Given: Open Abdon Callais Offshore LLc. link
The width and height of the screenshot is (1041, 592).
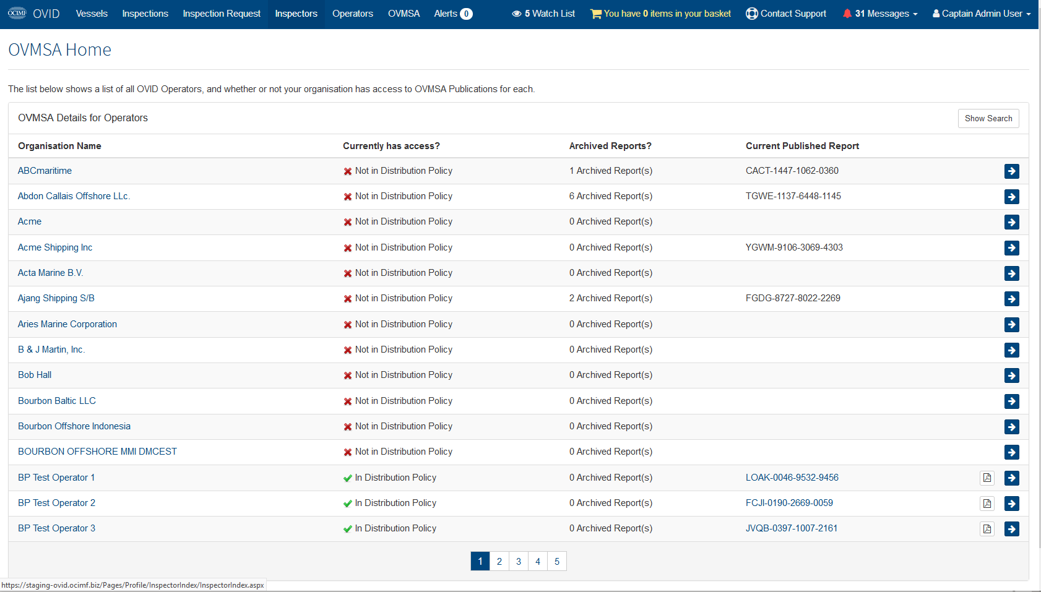Looking at the screenshot, I should (74, 196).
